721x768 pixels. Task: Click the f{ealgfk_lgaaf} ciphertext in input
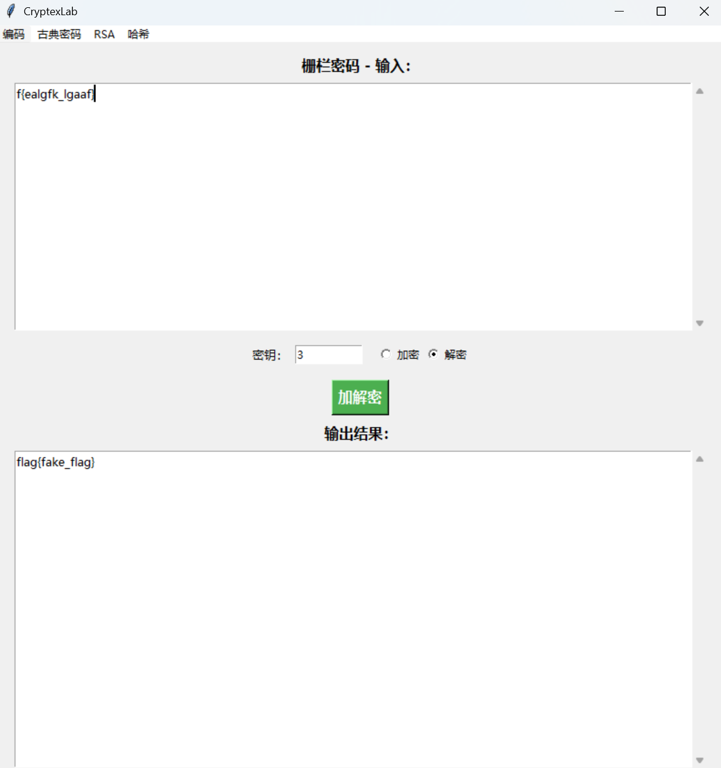pos(55,95)
